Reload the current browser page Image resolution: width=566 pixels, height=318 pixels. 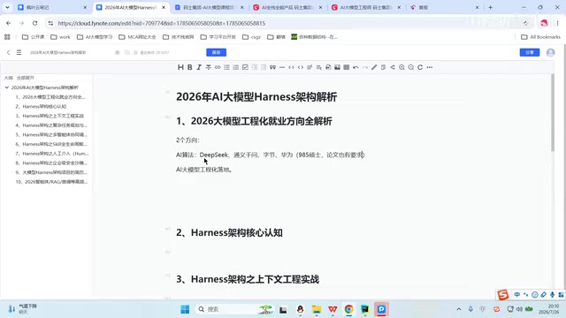click(34, 23)
